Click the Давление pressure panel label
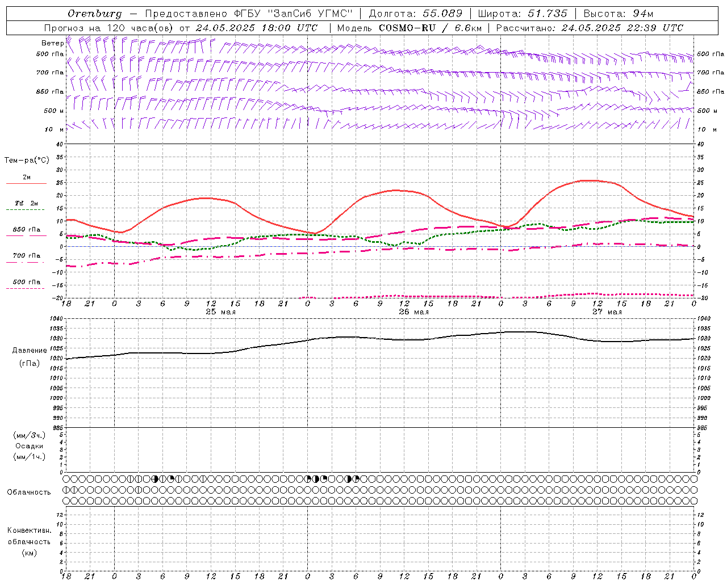Screen dimensions: 727x581 [x=29, y=351]
